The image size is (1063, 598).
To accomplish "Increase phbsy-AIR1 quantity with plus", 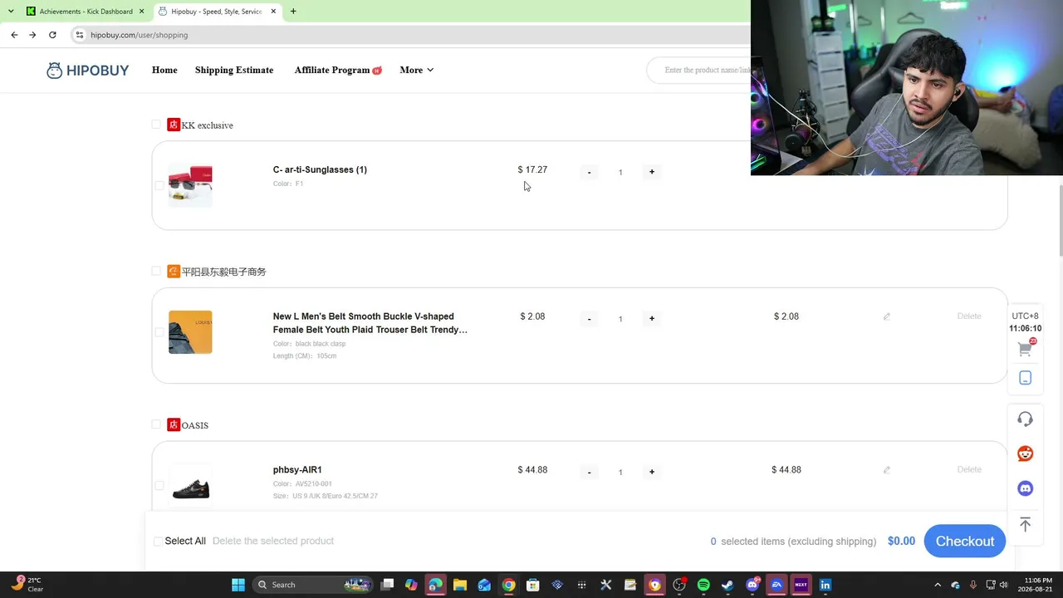I will tap(652, 472).
